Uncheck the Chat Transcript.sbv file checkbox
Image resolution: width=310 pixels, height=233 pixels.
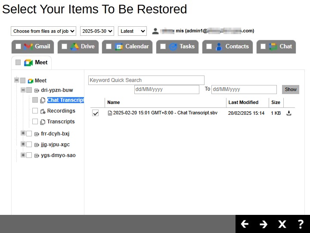tap(96, 113)
